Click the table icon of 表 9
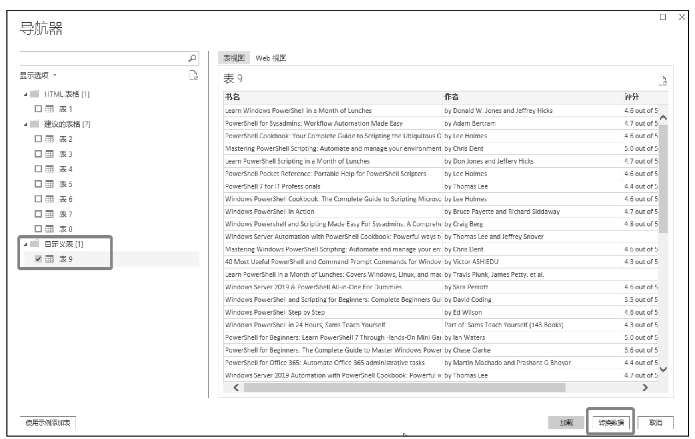This screenshot has width=695, height=439. click(49, 259)
